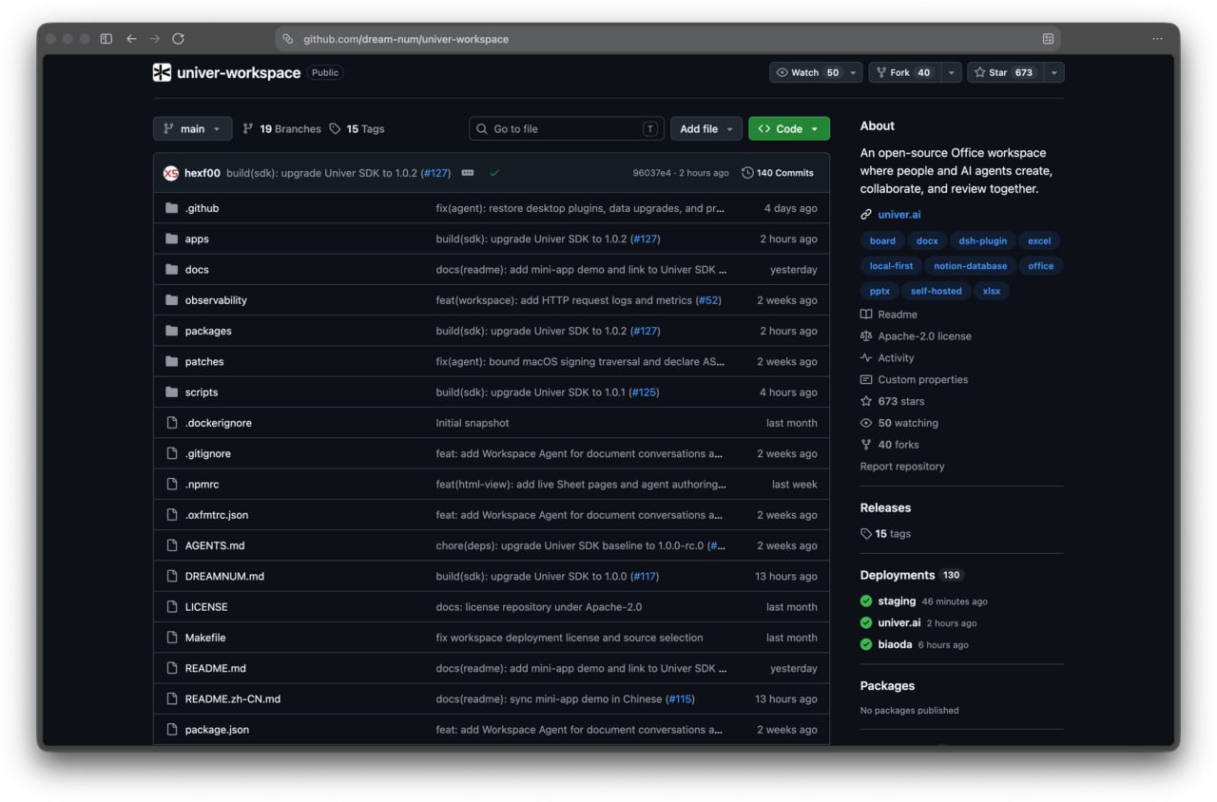Image resolution: width=1217 pixels, height=802 pixels.
Task: Click the patches folder icon
Action: pos(171,361)
